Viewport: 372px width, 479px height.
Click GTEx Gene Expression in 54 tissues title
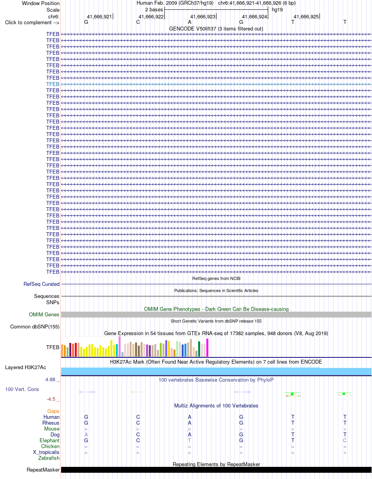click(216, 333)
